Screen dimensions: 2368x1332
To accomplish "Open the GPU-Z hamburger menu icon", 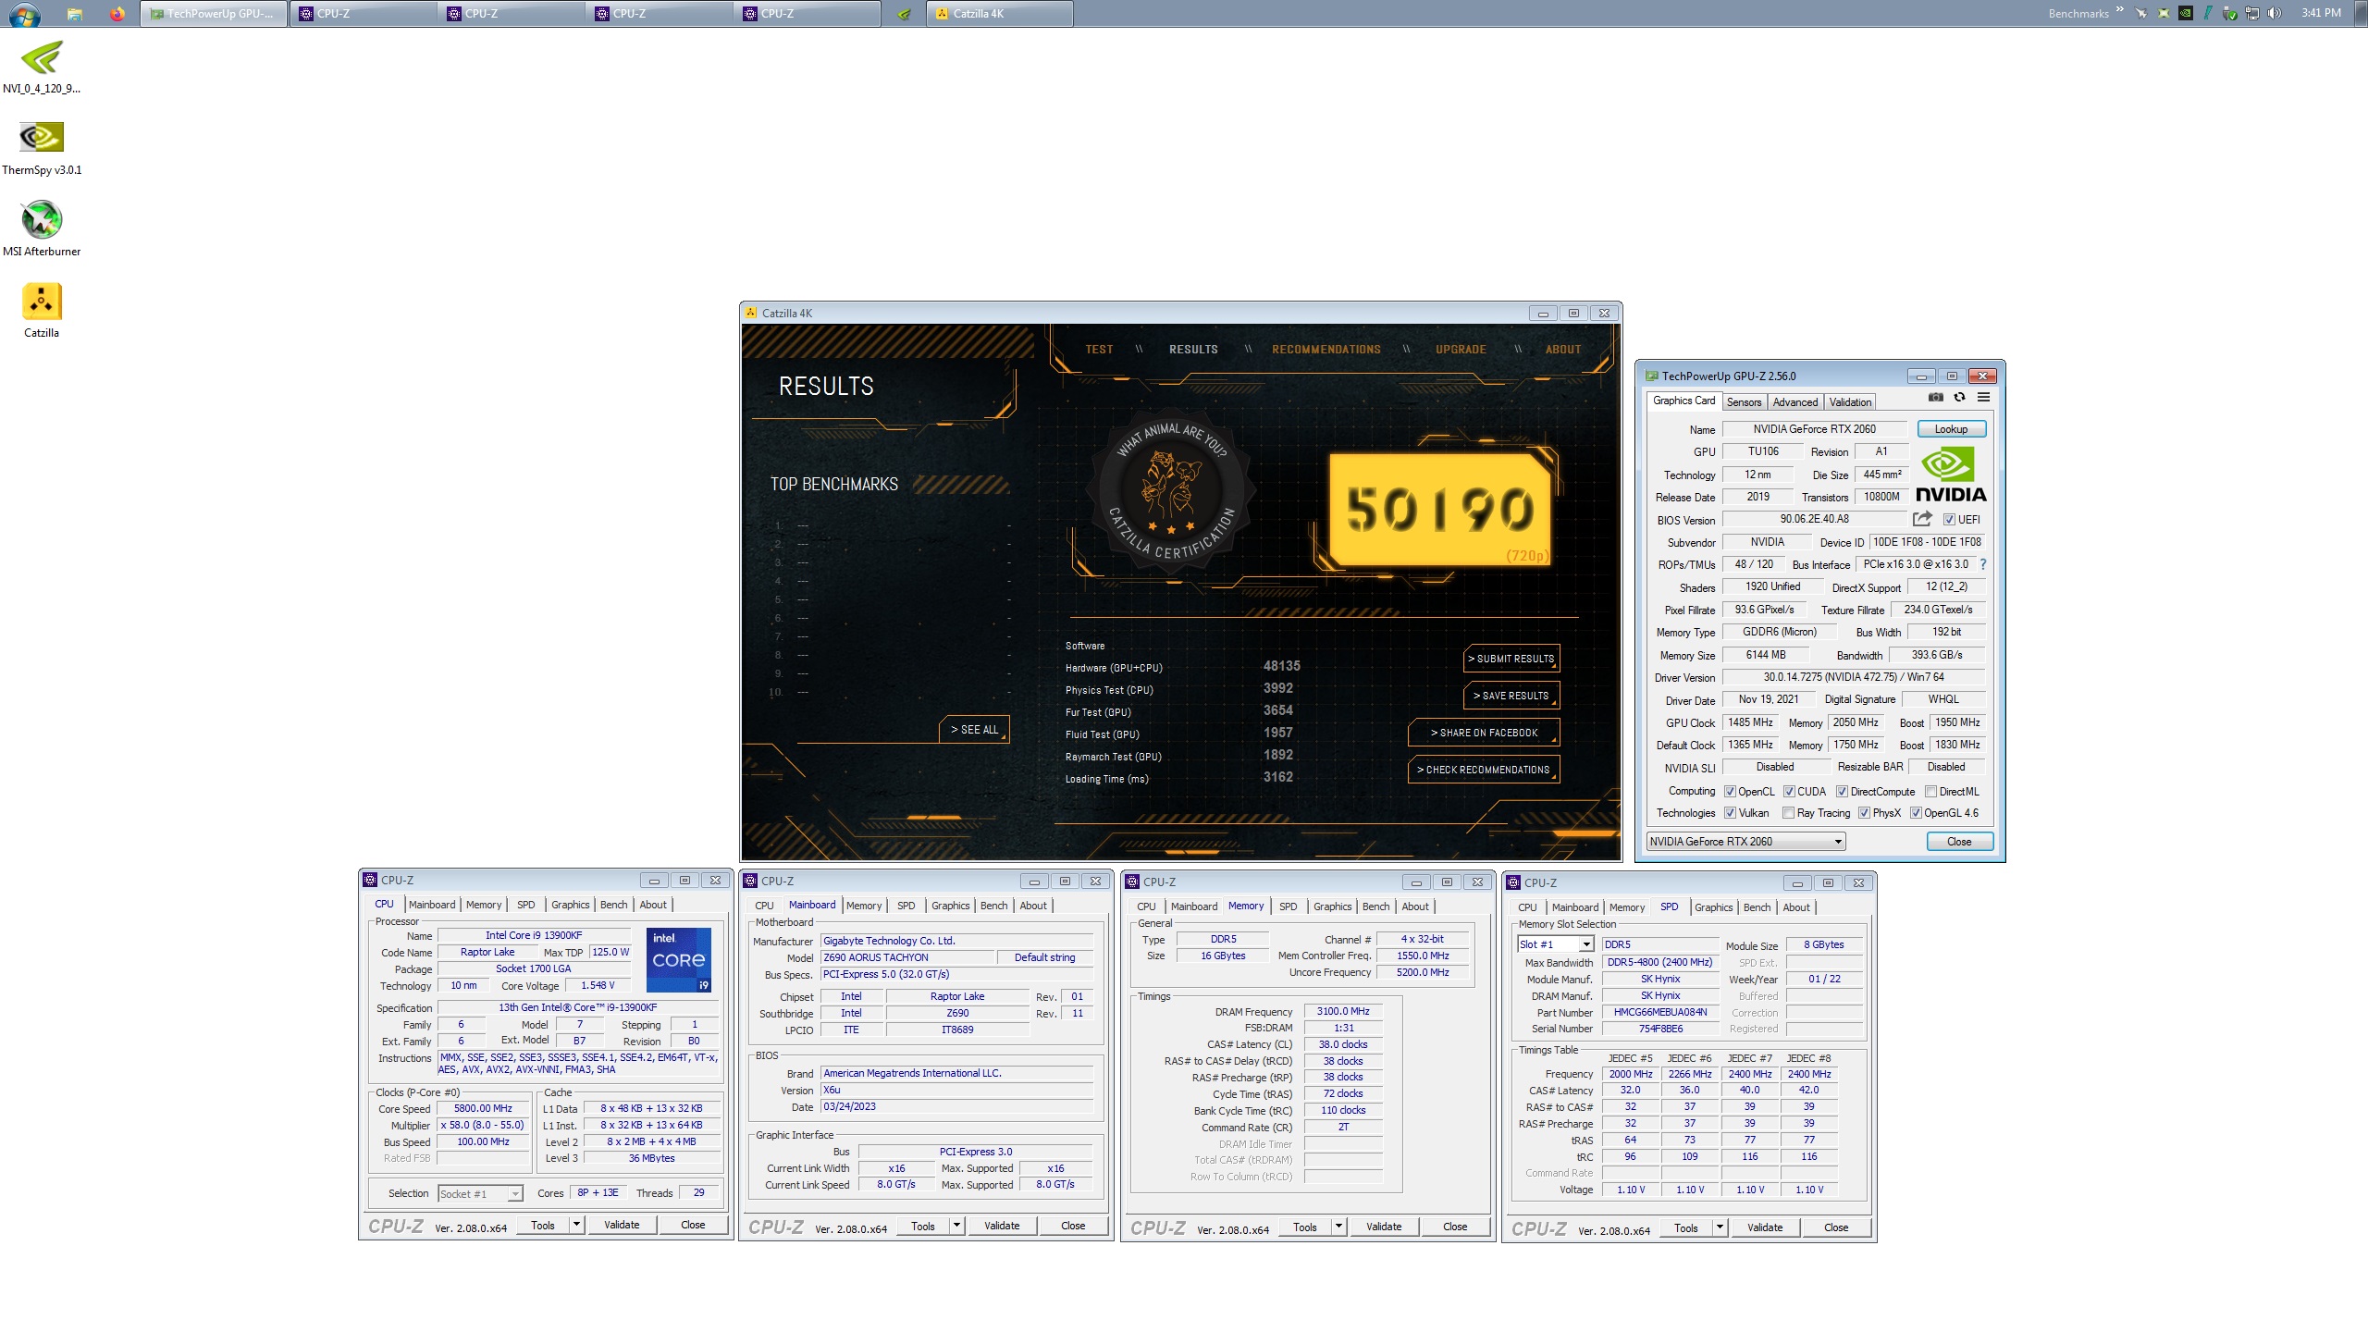I will [1983, 398].
